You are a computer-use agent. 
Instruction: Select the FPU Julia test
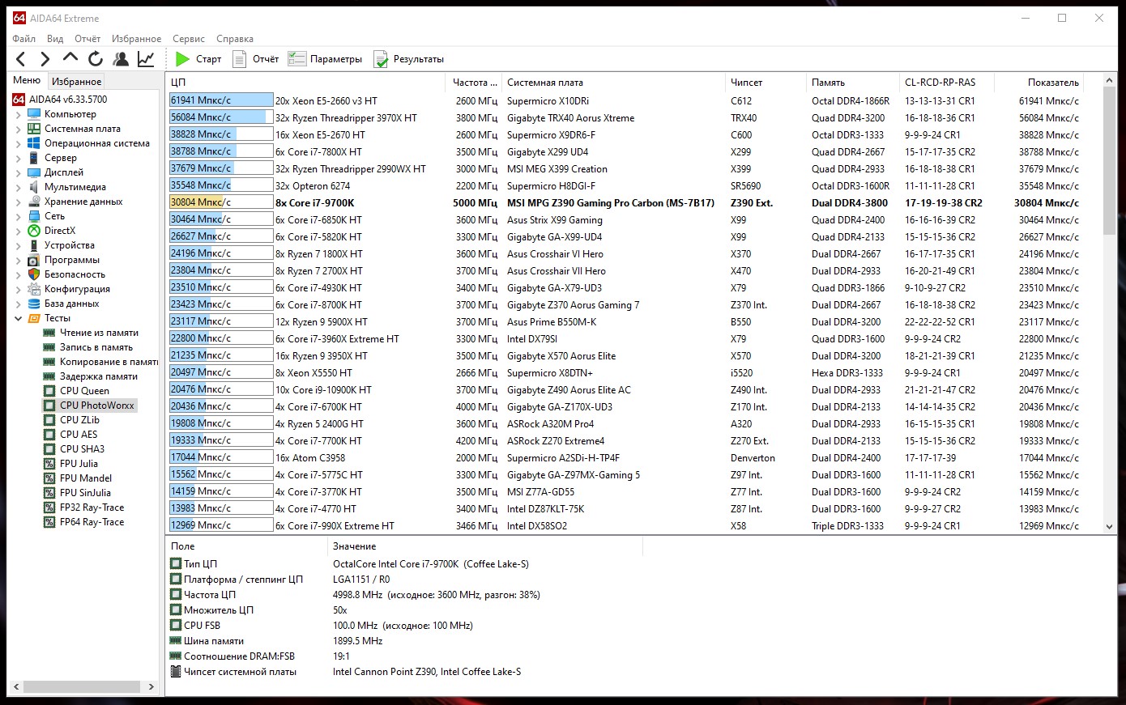[x=79, y=464]
